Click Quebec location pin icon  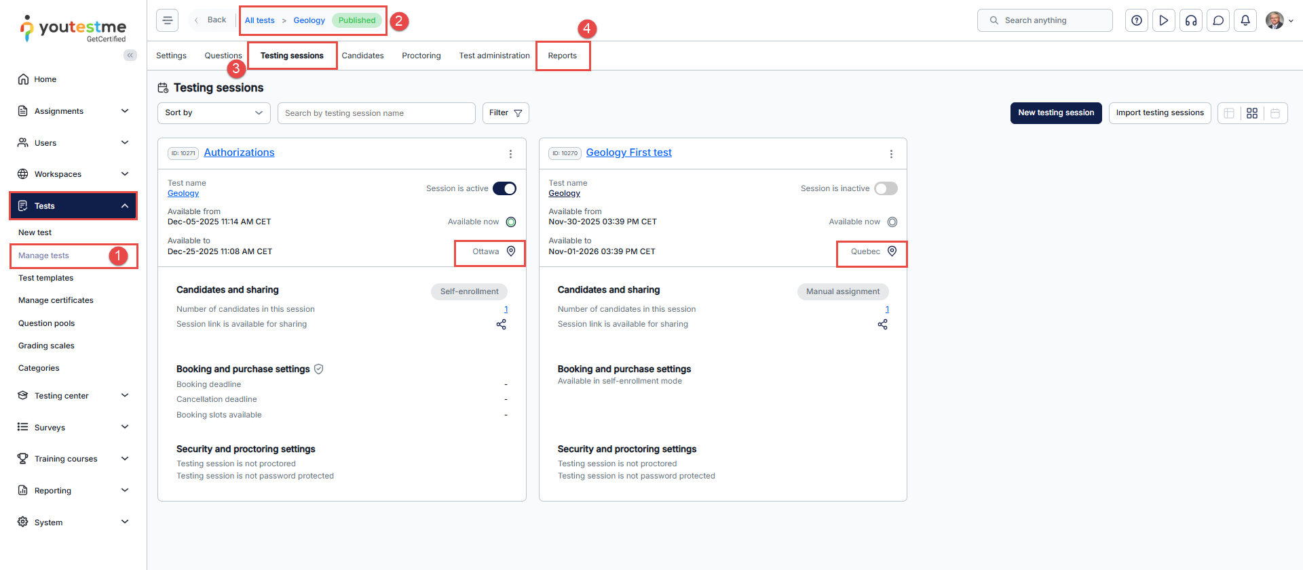(x=892, y=251)
